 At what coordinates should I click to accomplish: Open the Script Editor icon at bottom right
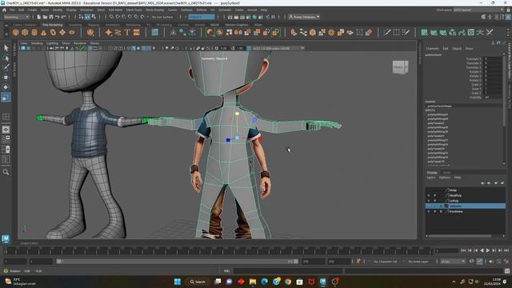pyautogui.click(x=506, y=271)
